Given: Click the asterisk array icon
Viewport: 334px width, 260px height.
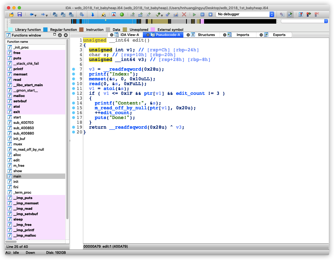Looking at the screenshot, I should pos(168,15).
